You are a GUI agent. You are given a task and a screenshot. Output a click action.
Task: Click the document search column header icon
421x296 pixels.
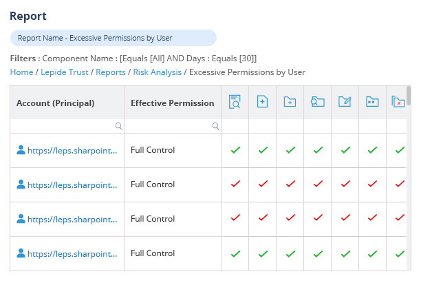(x=235, y=103)
